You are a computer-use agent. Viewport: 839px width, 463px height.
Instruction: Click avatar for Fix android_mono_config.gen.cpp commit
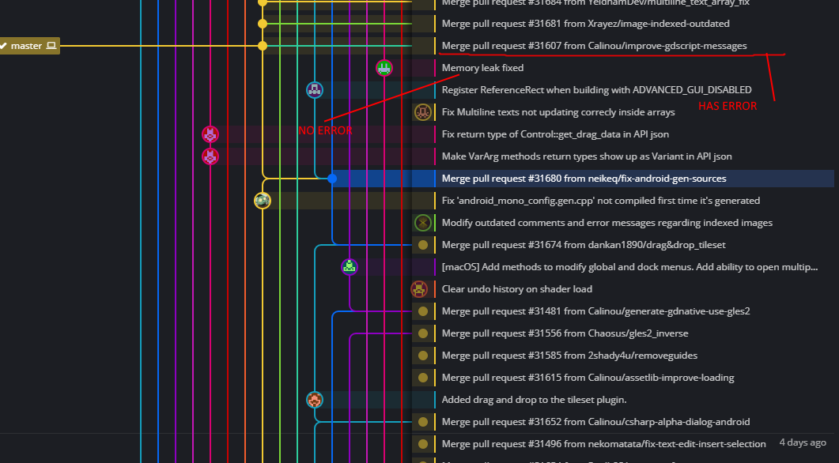(x=263, y=201)
